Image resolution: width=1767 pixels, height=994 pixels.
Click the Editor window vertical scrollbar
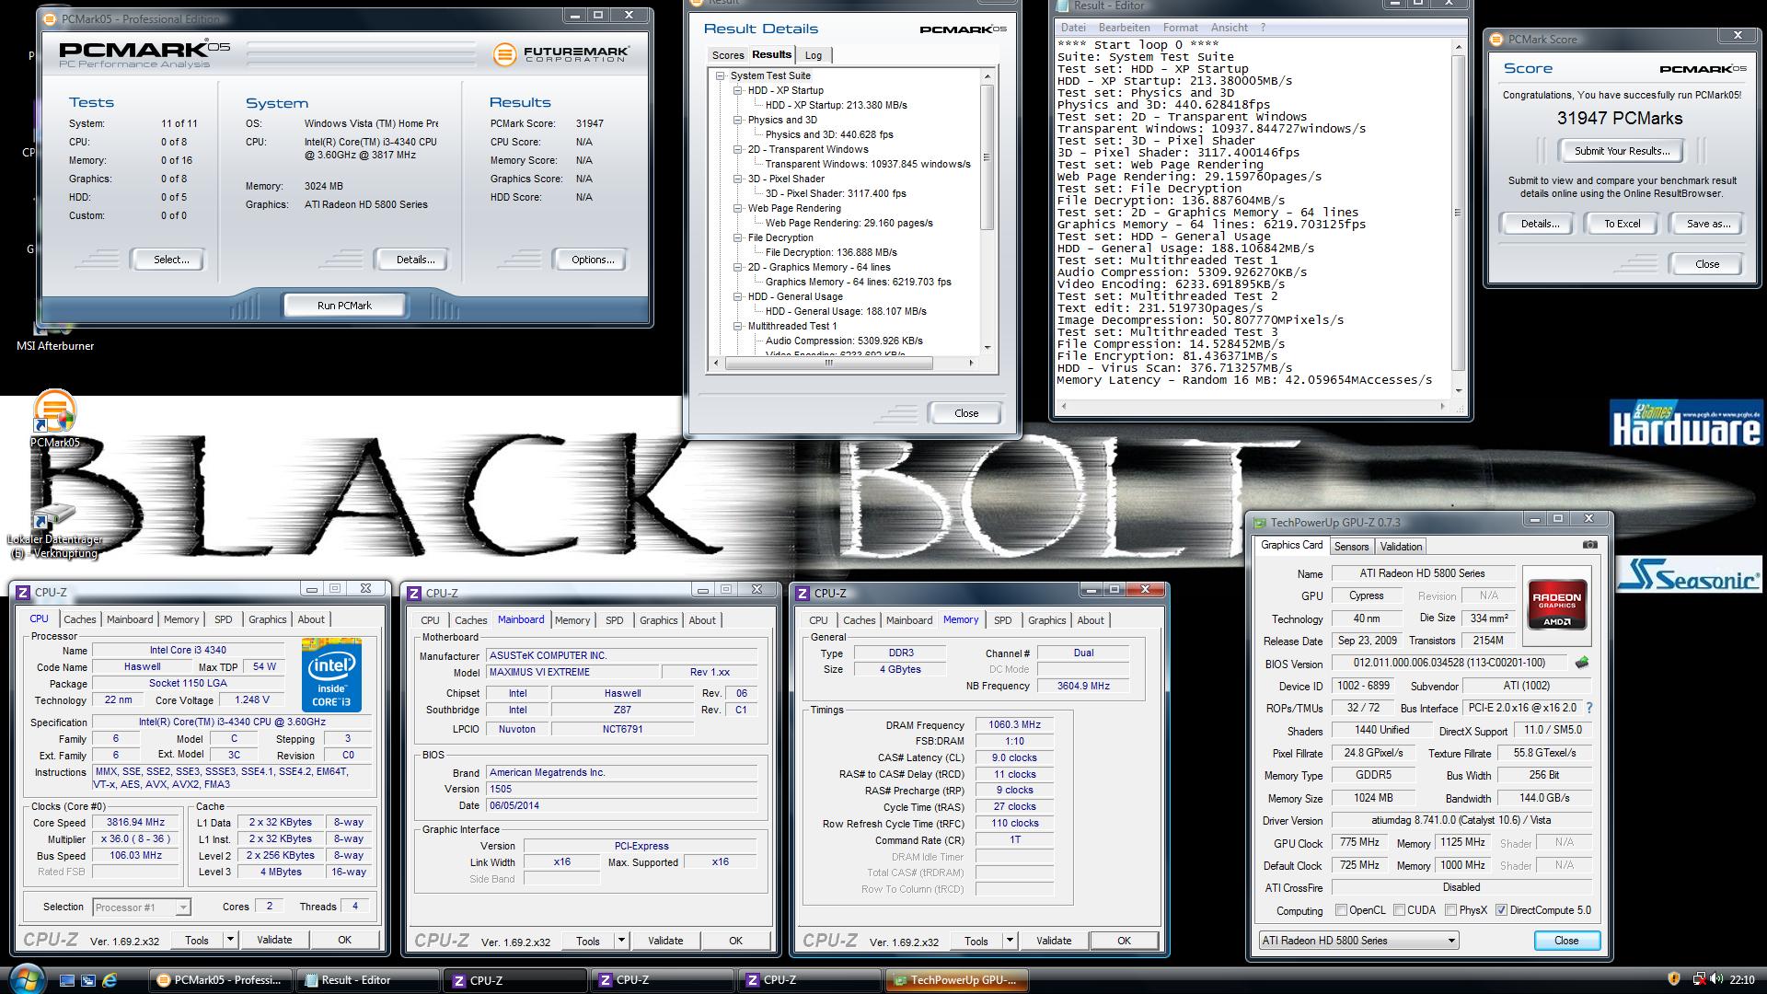(1458, 217)
